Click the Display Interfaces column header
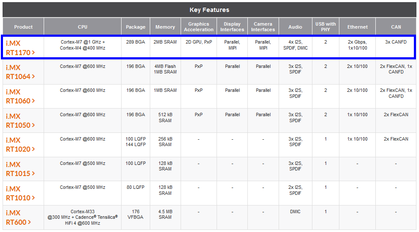419x232 pixels. [232, 26]
